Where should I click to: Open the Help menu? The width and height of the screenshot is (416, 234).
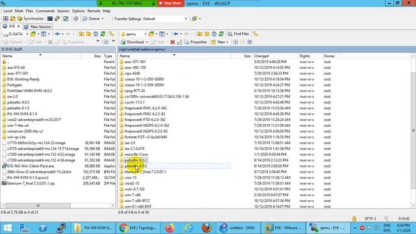(107, 11)
